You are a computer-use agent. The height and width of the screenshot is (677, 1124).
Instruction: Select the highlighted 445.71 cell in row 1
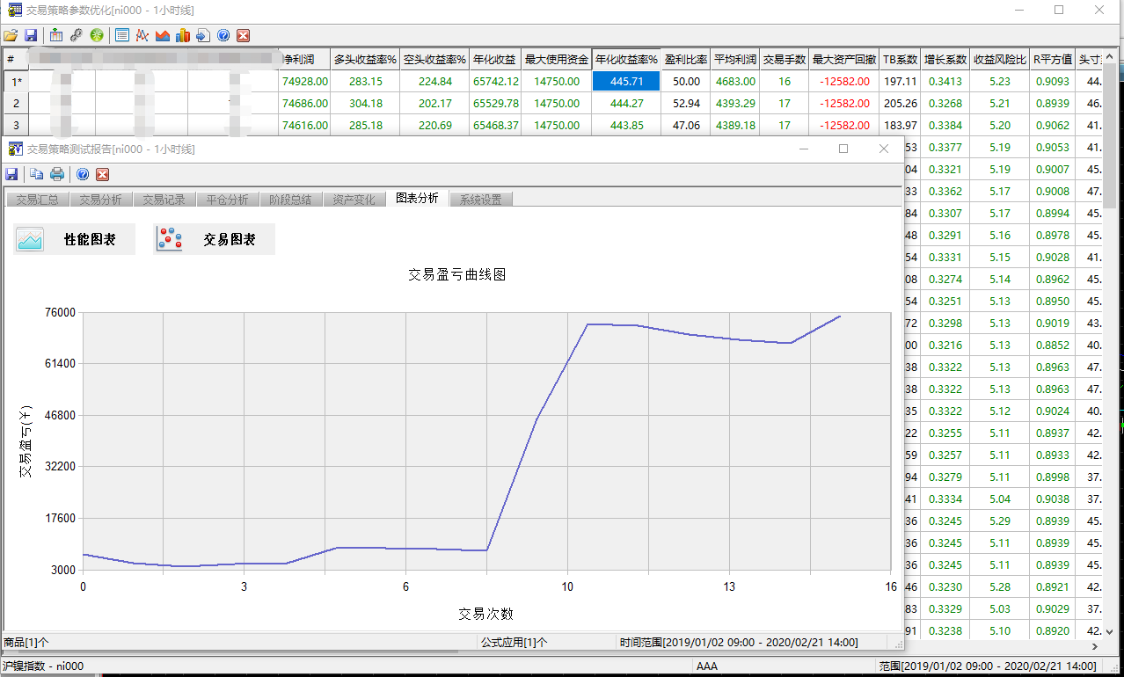(x=626, y=81)
